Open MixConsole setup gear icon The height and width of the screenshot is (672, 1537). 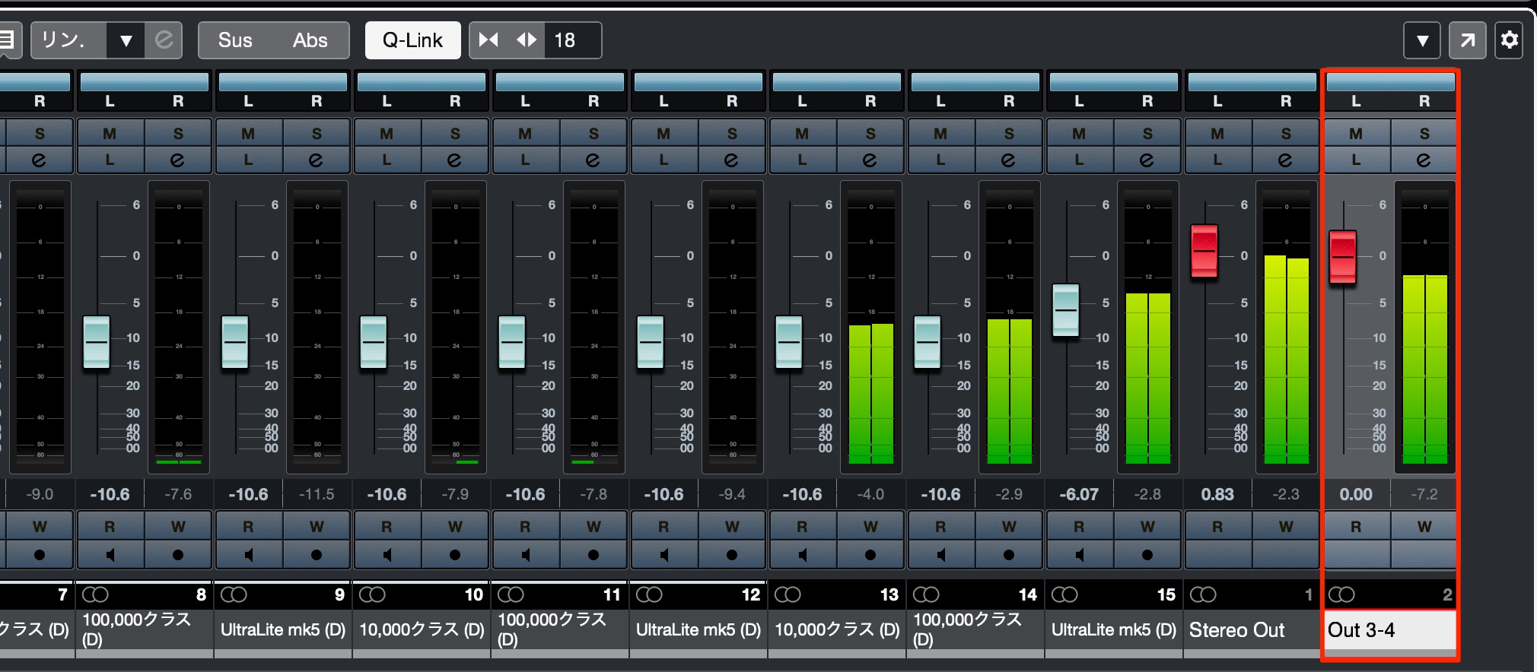(1509, 40)
